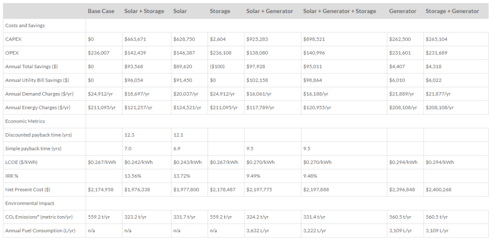Click the Environmental Impact section row

[x=246, y=203]
